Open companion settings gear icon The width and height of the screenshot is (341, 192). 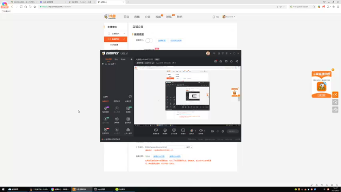[223, 131]
